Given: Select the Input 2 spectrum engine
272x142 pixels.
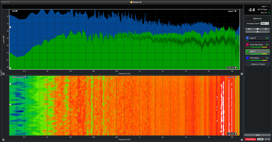Looking at the screenshot, I should (257, 39).
